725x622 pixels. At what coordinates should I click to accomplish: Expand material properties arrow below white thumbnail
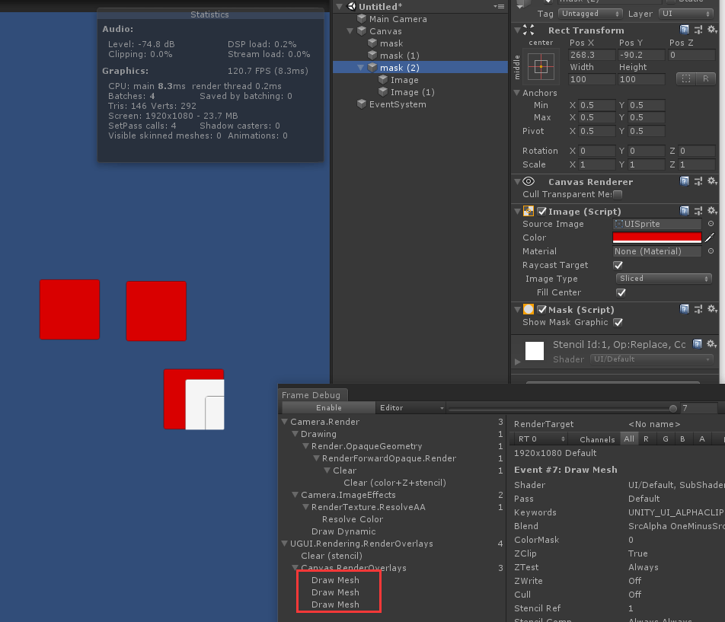(517, 362)
